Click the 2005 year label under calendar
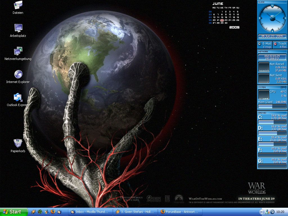The height and width of the screenshot is (216, 288). 234,27
